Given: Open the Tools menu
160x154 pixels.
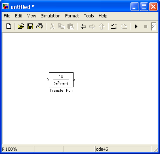Looking at the screenshot, I should point(89,16).
